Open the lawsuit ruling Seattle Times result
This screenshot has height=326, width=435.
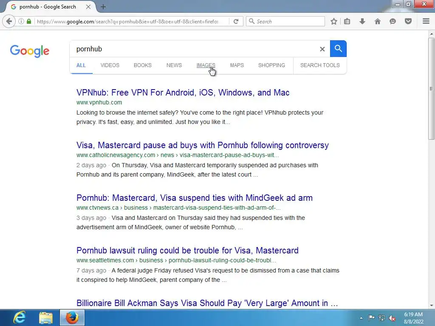[187, 250]
